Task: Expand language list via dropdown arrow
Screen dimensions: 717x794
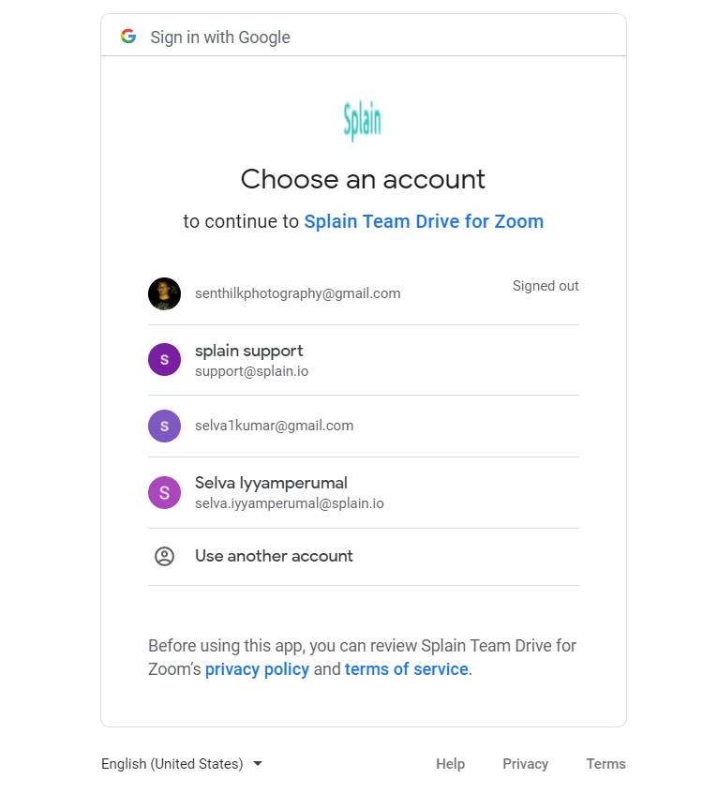Action: (x=258, y=764)
